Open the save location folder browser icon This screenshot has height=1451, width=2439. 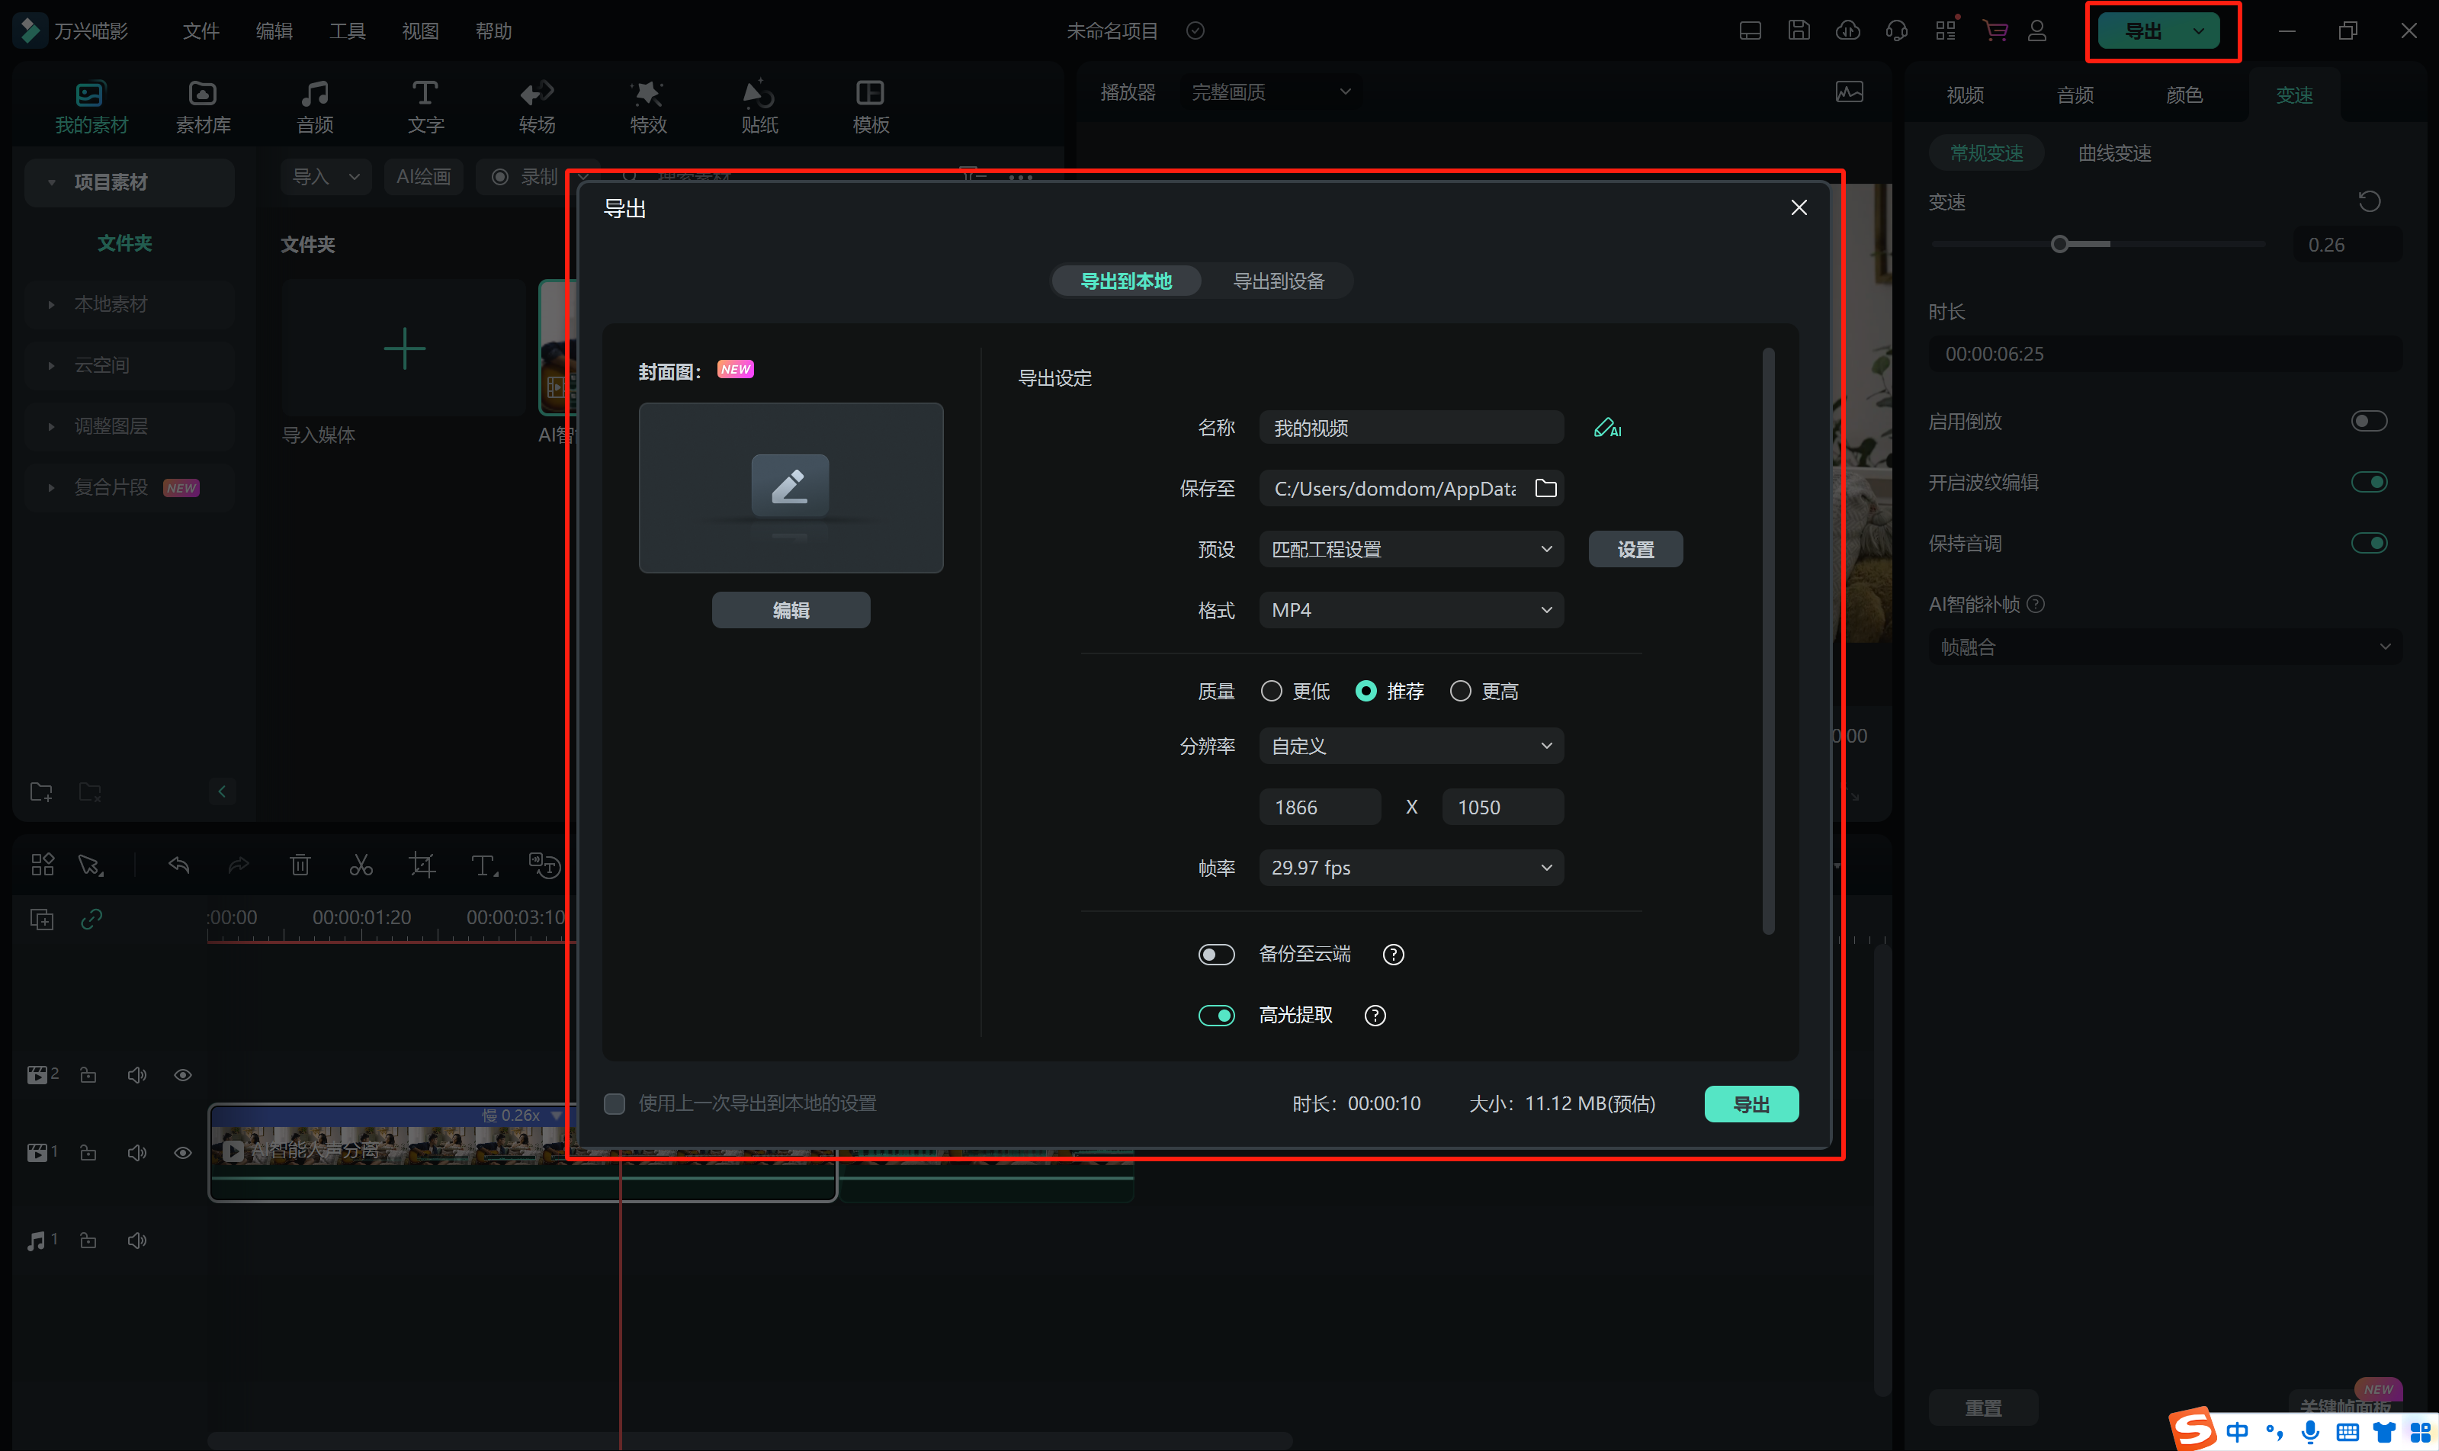(x=1545, y=488)
